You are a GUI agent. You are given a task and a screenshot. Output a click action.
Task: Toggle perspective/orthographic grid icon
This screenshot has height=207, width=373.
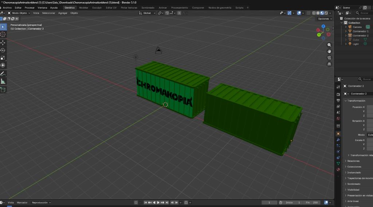point(329,64)
